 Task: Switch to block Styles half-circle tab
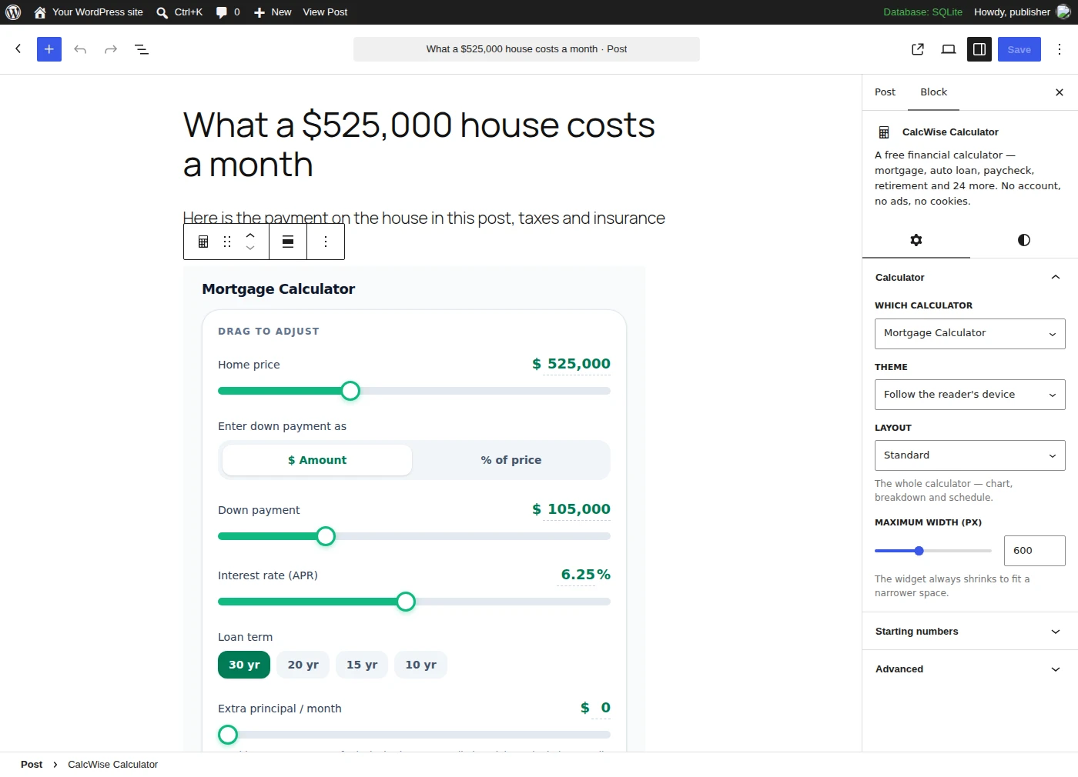tap(1024, 240)
